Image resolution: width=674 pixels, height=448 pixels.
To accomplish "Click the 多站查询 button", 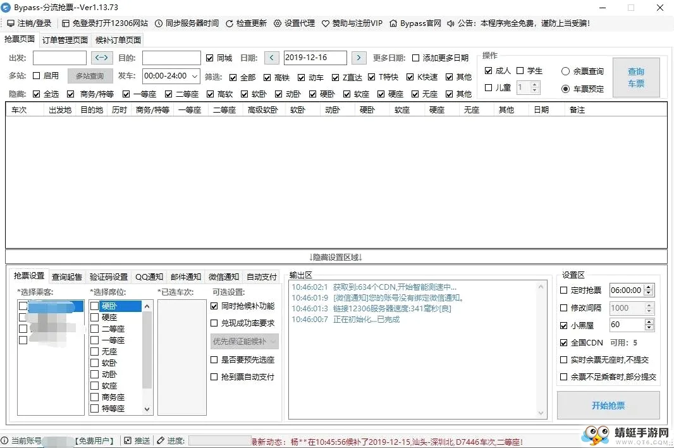I will (x=90, y=76).
